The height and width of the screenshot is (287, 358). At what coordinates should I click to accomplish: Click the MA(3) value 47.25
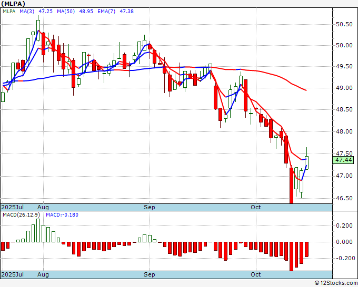click(45, 12)
